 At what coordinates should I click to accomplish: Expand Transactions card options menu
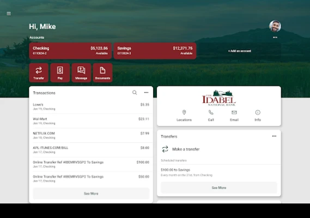click(146, 93)
